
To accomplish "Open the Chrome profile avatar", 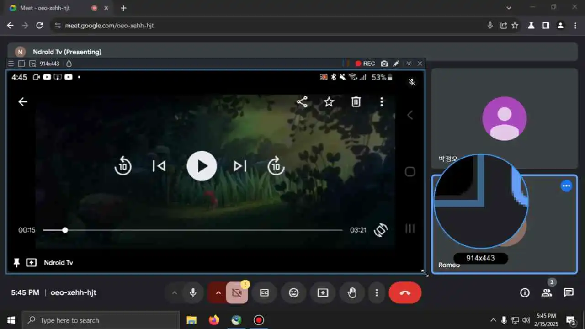I will 560,26.
